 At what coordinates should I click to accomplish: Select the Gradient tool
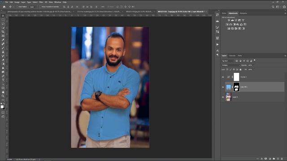[x=3, y=64]
